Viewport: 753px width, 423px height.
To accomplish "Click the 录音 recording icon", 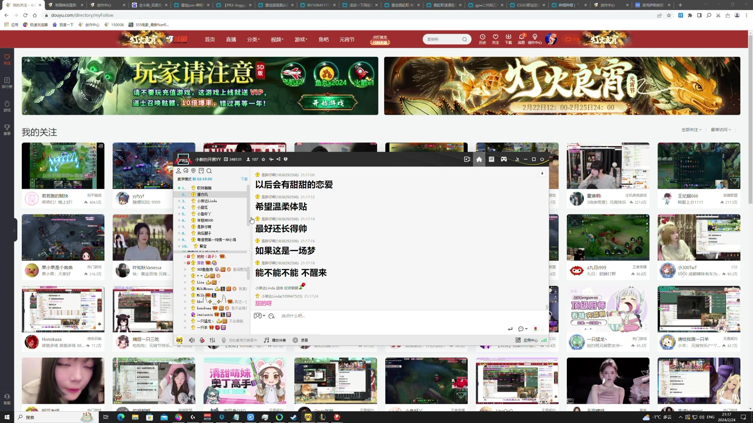I will tap(300, 340).
